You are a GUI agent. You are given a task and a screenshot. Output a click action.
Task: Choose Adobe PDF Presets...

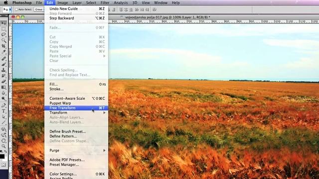click(x=76, y=160)
